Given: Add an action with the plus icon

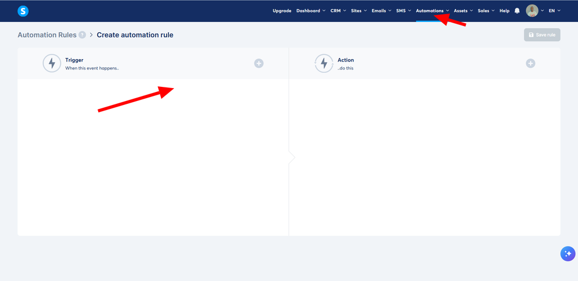Looking at the screenshot, I should [531, 63].
